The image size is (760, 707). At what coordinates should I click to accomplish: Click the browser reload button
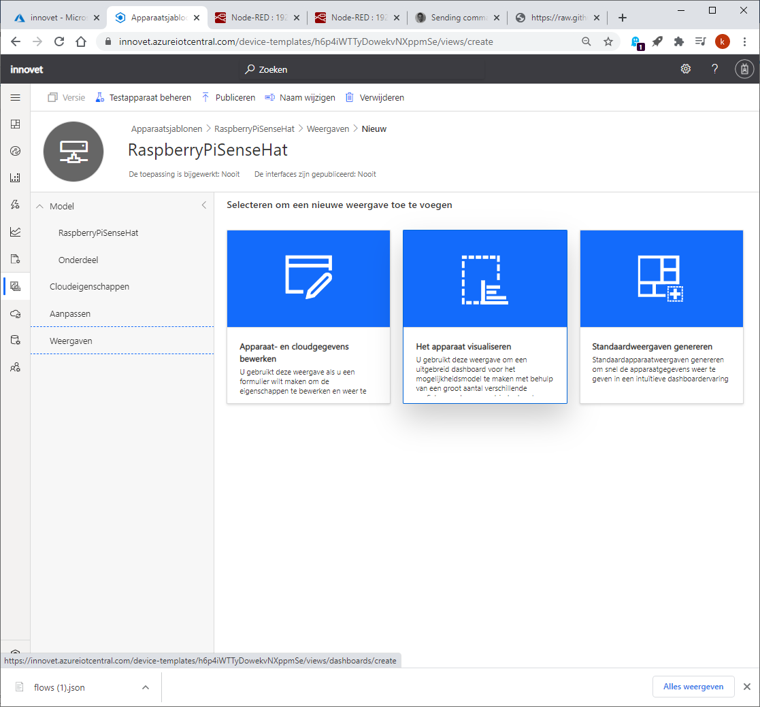click(59, 41)
